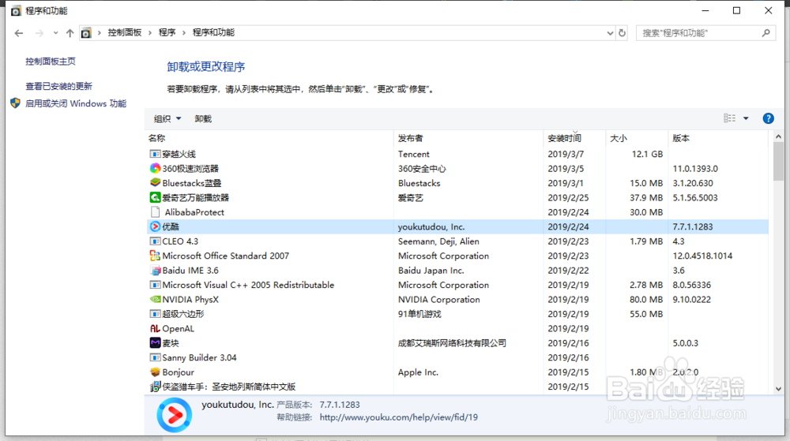Click the list scrollbar up arrow
790x441 pixels.
tap(778, 136)
